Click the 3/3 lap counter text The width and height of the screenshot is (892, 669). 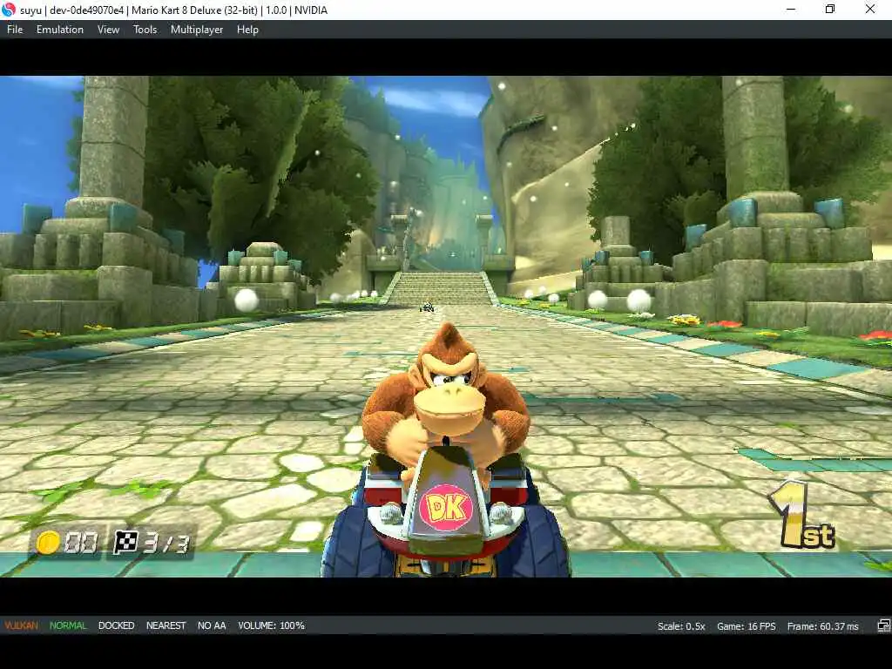pos(165,544)
